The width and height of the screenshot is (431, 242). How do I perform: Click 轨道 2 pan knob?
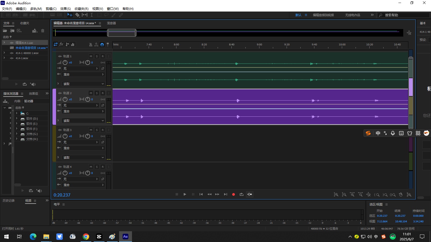pos(88,99)
